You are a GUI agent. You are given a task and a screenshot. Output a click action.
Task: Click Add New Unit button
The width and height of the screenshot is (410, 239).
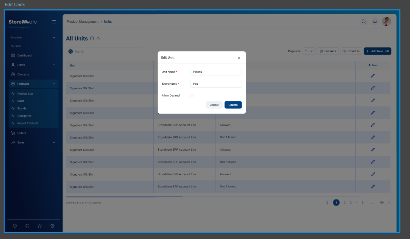[377, 51]
